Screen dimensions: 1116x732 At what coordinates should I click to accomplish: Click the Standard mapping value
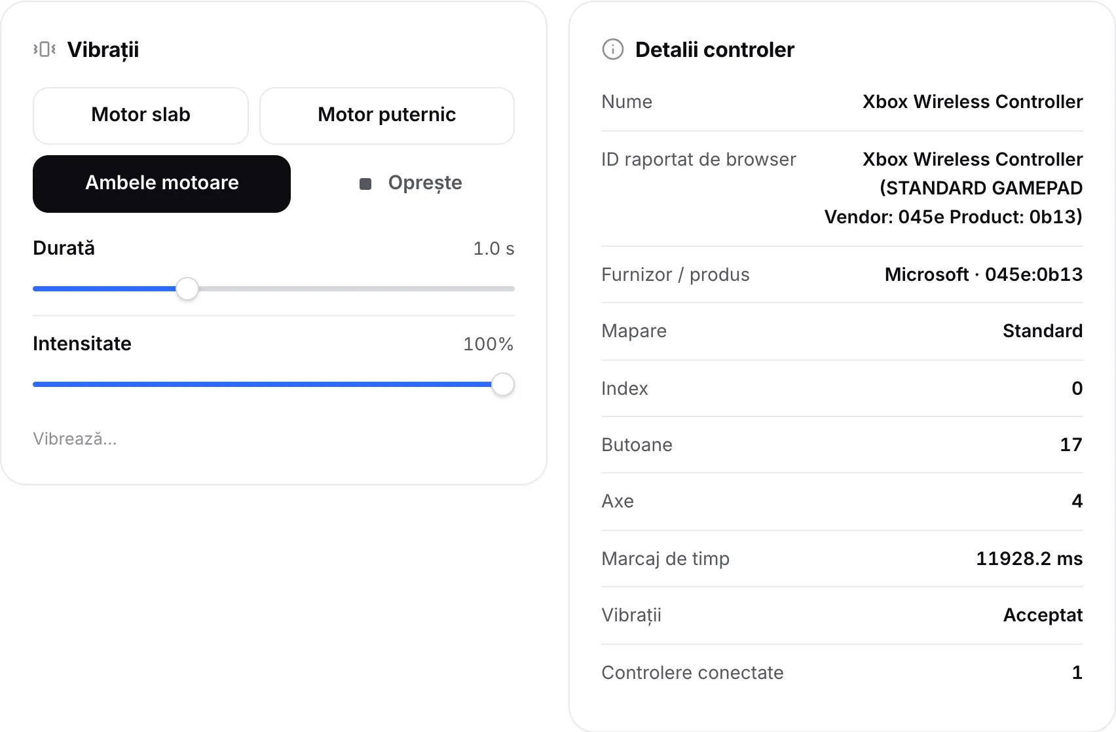pyautogui.click(x=1043, y=331)
